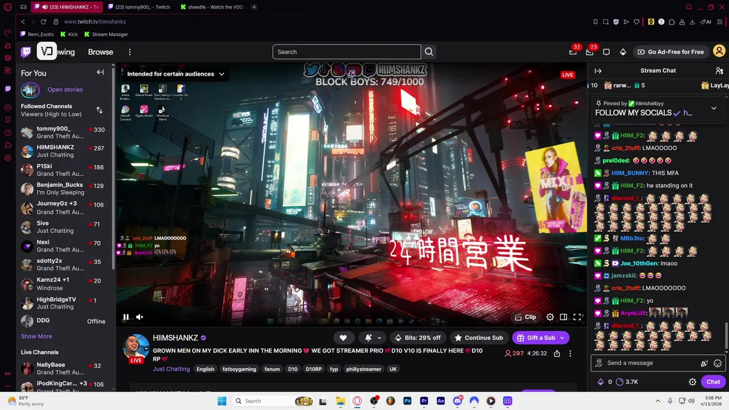The height and width of the screenshot is (410, 729).
Task: Toggle the notification bell for the channel
Action: coord(368,338)
